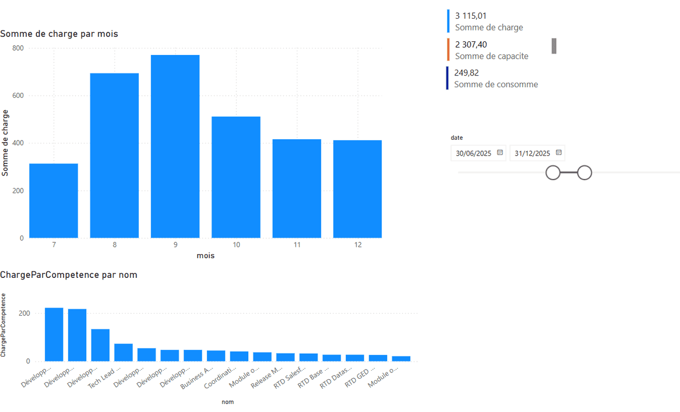Click the end date field 31/12/2025
Image resolution: width=680 pixels, height=412 pixels.
coord(533,153)
